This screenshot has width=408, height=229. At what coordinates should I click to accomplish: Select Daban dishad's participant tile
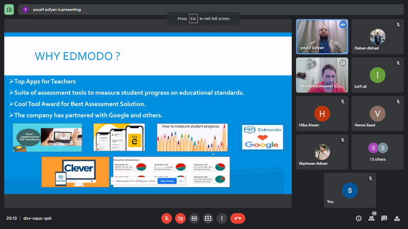(377, 37)
